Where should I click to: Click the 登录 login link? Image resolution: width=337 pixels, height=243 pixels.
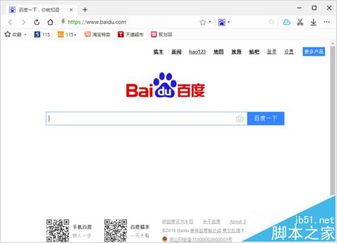[x=272, y=52]
